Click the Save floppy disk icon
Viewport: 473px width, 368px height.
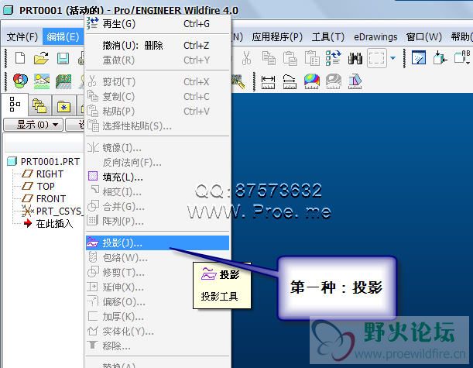(x=63, y=58)
